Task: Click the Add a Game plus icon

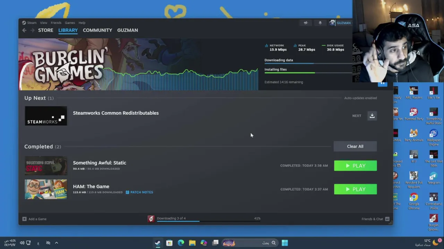Action: tap(24, 219)
